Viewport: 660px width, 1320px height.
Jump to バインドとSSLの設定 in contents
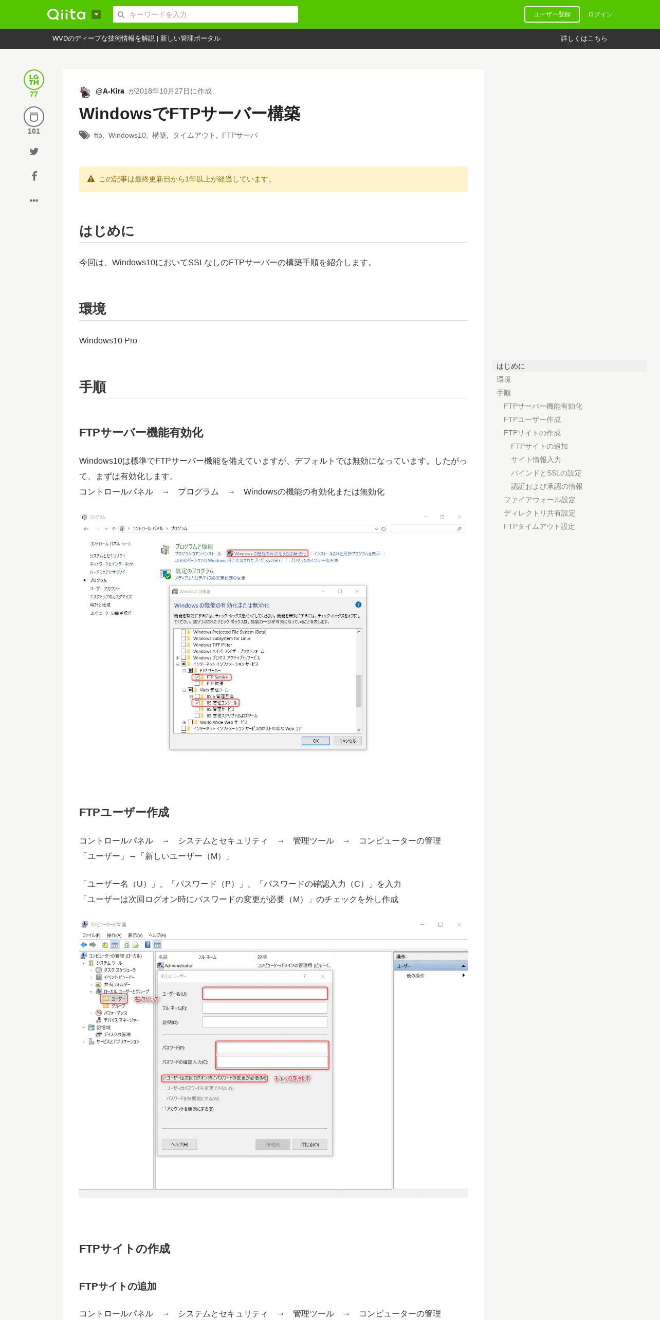coord(546,473)
